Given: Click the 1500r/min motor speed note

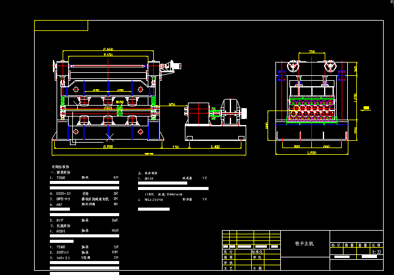Looking at the screenshot, I should (x=164, y=194).
